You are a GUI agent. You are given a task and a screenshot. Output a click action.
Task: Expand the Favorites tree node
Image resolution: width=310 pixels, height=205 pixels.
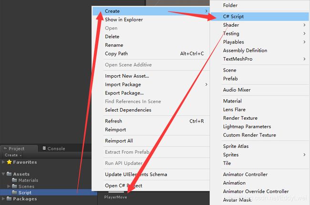click(3, 162)
